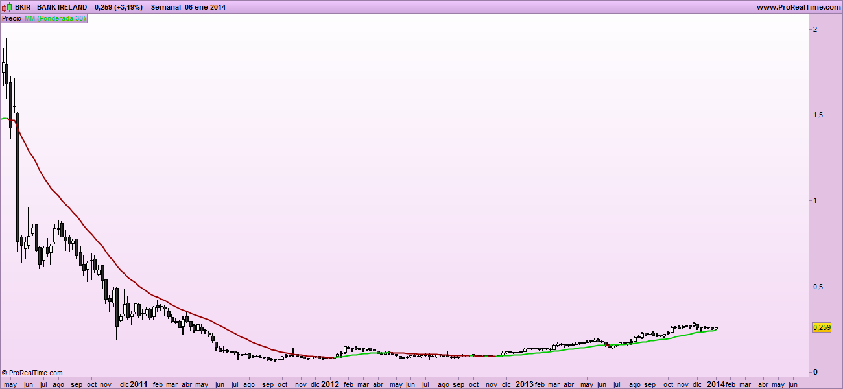Click the yellow 0,259 current price tag
This screenshot has width=843, height=389.
click(x=822, y=328)
